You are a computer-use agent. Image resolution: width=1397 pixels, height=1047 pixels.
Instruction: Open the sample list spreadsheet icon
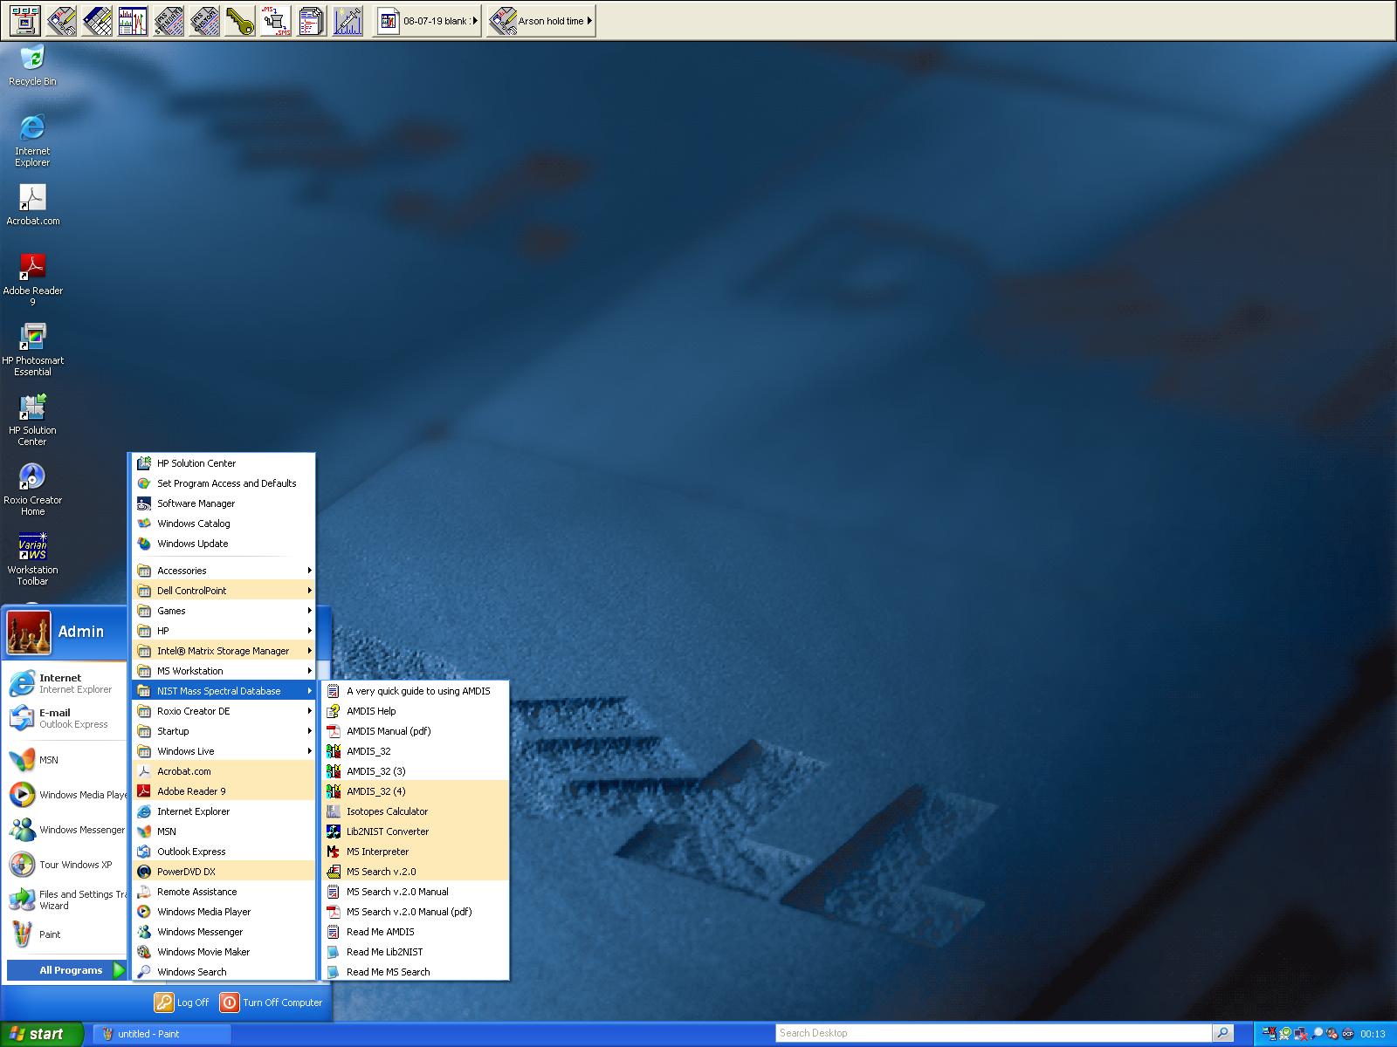click(x=97, y=20)
